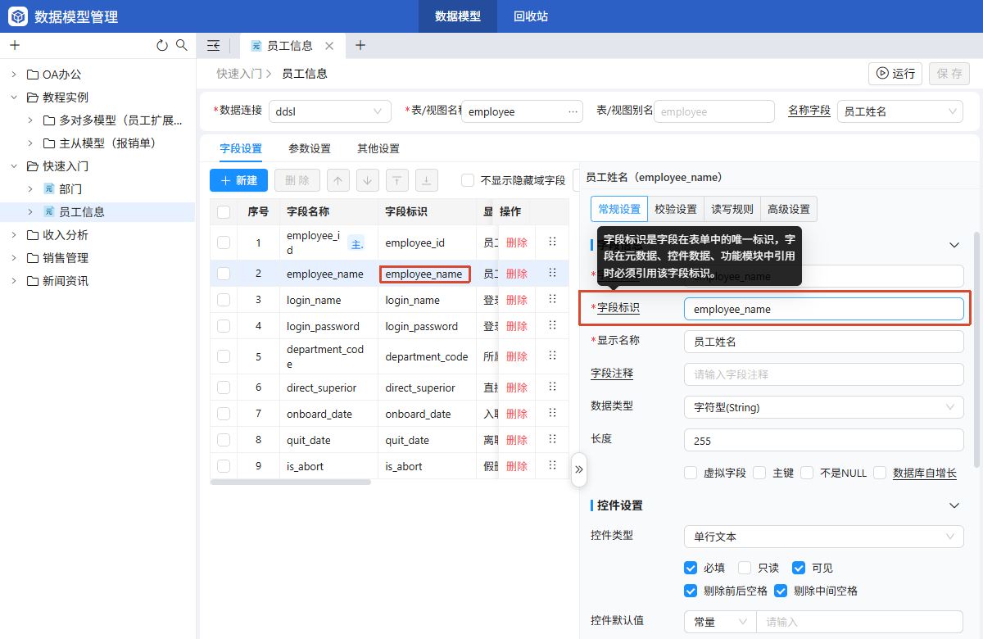The image size is (983, 639).
Task: Click the drag handle of the login_name row
Action: (x=552, y=300)
